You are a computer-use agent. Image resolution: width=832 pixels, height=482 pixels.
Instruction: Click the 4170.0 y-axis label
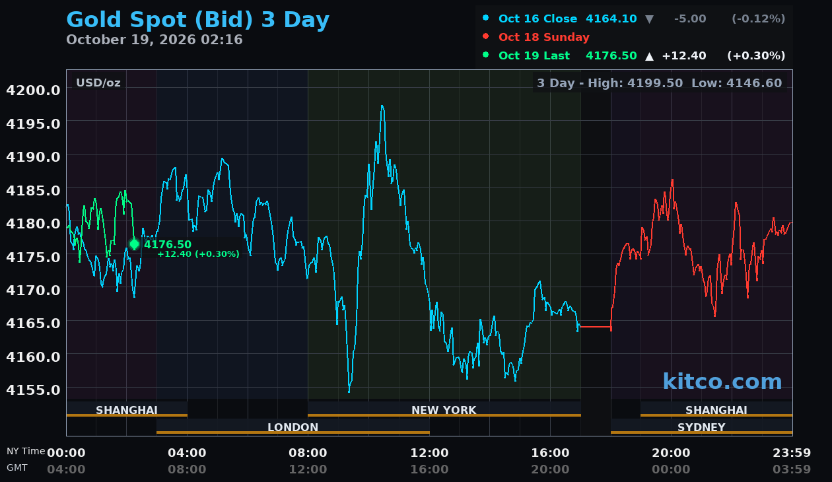click(x=33, y=290)
